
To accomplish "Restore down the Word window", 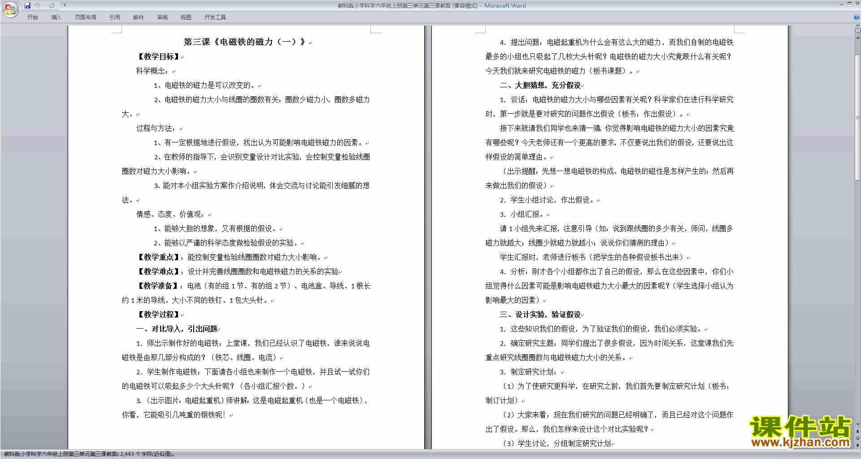I will coord(849,4).
